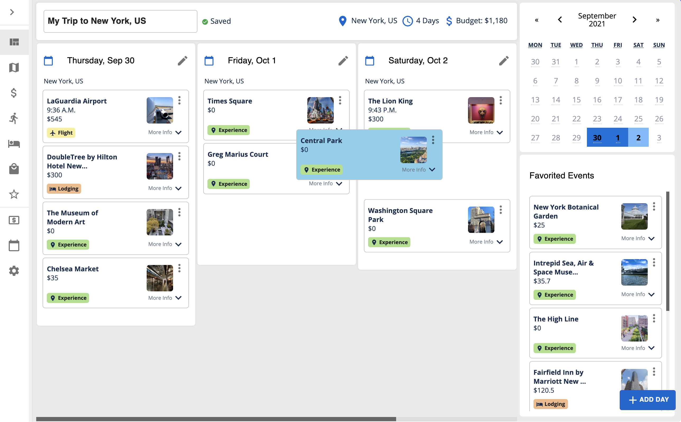
Task: Go to next month in calendar
Action: tap(634, 20)
